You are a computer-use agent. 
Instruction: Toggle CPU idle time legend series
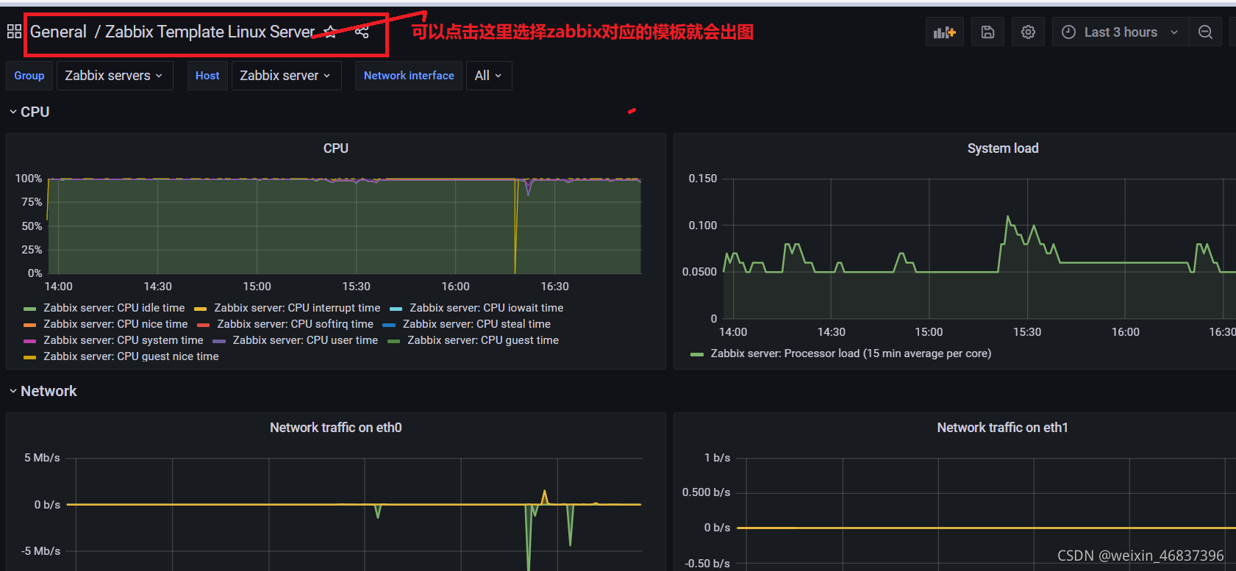pyautogui.click(x=114, y=308)
